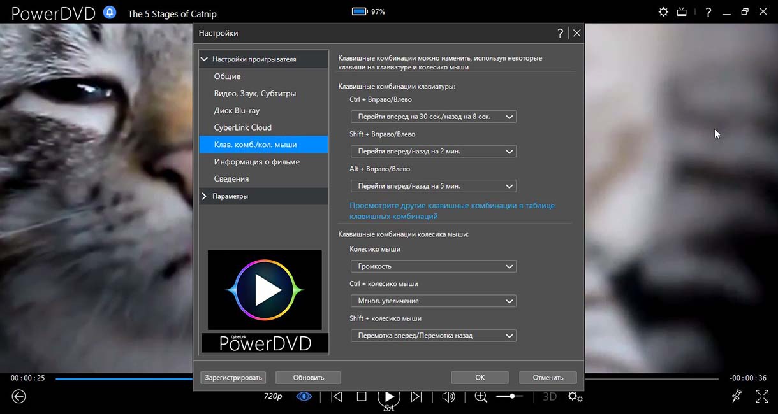
Task: Expand the Параметры tree section
Action: (230, 196)
